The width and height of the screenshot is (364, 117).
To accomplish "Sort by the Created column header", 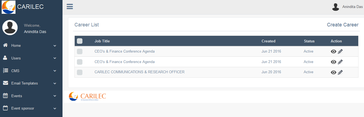I will 269,41.
